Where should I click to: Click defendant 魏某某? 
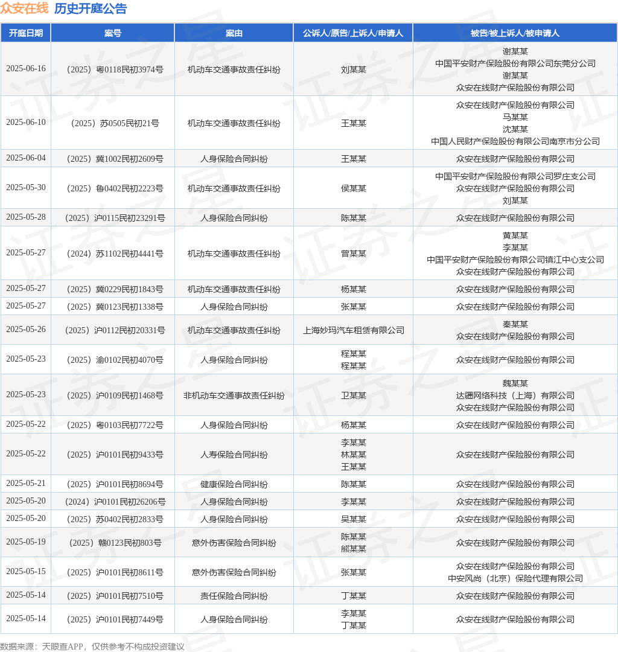point(515,383)
